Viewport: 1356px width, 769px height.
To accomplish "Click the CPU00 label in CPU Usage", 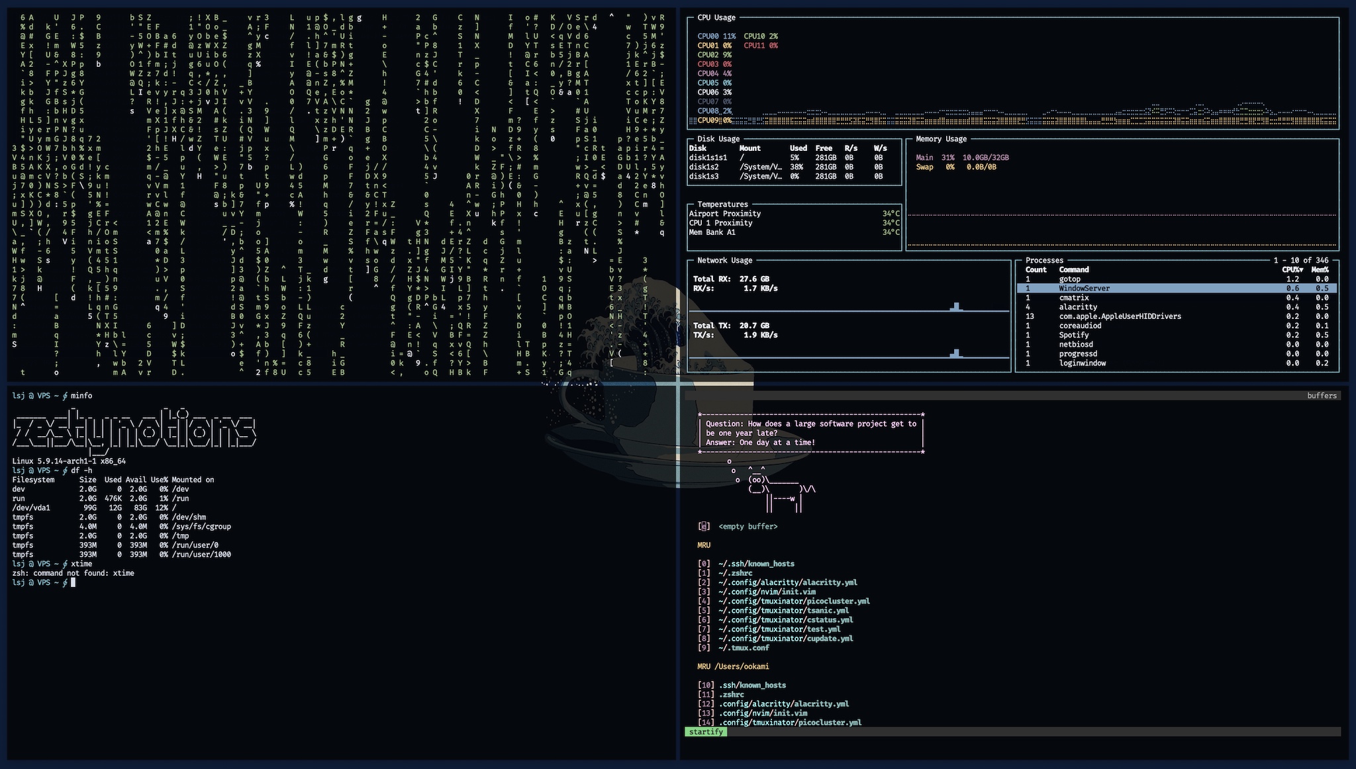I will (707, 36).
